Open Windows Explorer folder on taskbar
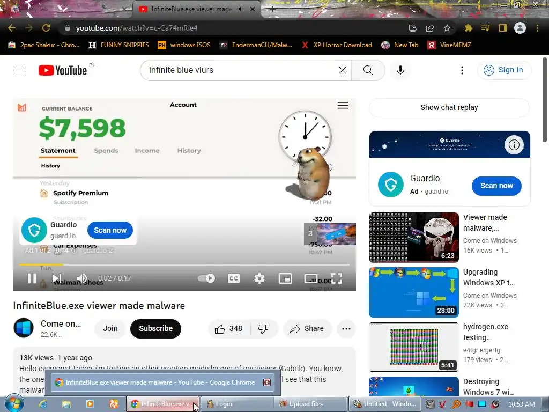The image size is (549, 412). click(x=66, y=404)
